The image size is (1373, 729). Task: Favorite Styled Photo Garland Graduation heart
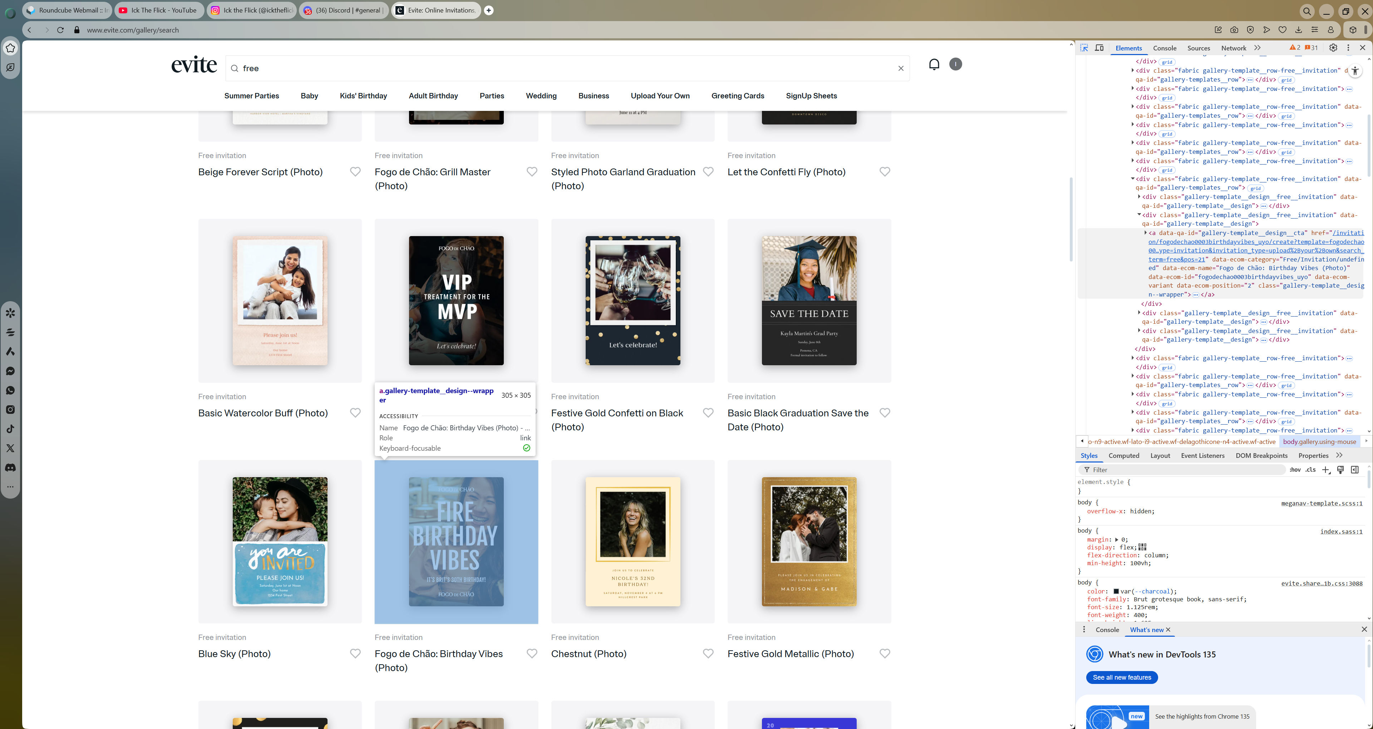click(708, 172)
